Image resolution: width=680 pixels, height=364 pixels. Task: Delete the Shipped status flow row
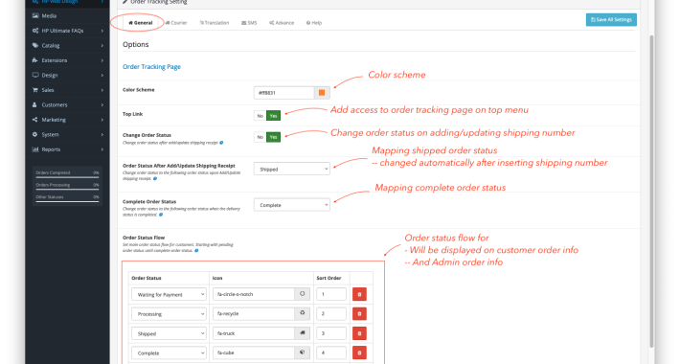click(x=359, y=333)
